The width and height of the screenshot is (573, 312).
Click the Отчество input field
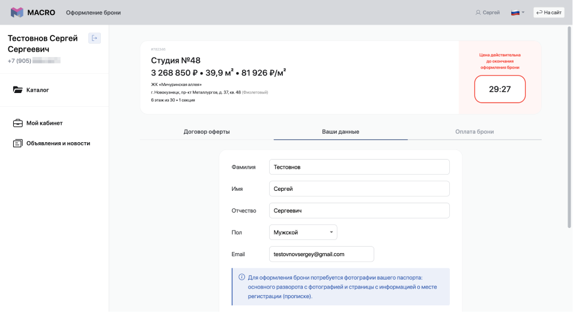pyautogui.click(x=359, y=211)
